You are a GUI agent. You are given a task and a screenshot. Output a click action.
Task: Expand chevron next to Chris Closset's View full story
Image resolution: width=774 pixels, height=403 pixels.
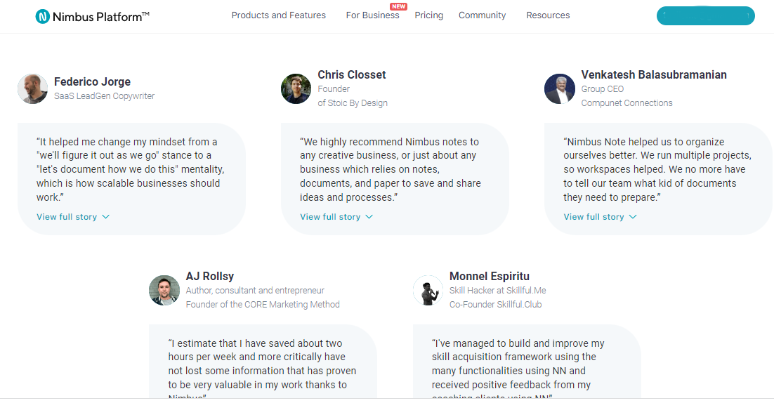369,216
